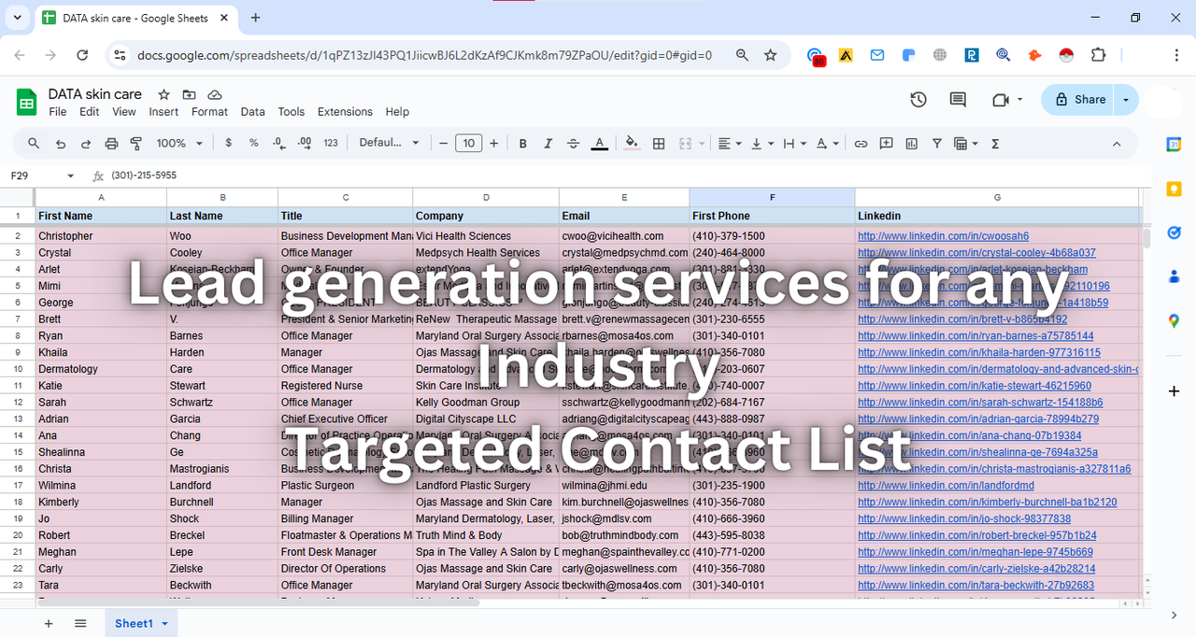Screen dimensions: 1196x637
Task: Open the Sheets home logo
Action: click(26, 101)
